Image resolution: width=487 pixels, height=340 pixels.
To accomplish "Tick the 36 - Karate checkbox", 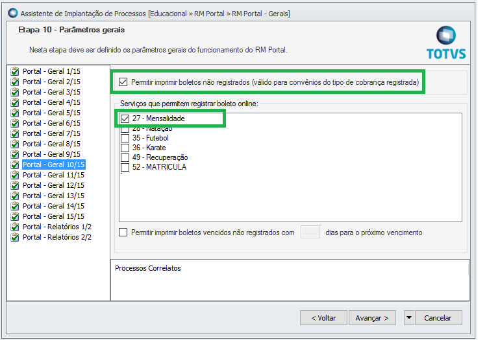I will (125, 148).
